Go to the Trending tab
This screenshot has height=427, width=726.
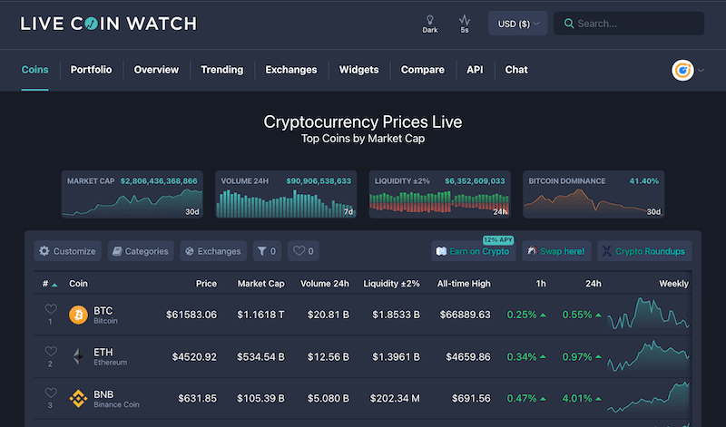[221, 70]
